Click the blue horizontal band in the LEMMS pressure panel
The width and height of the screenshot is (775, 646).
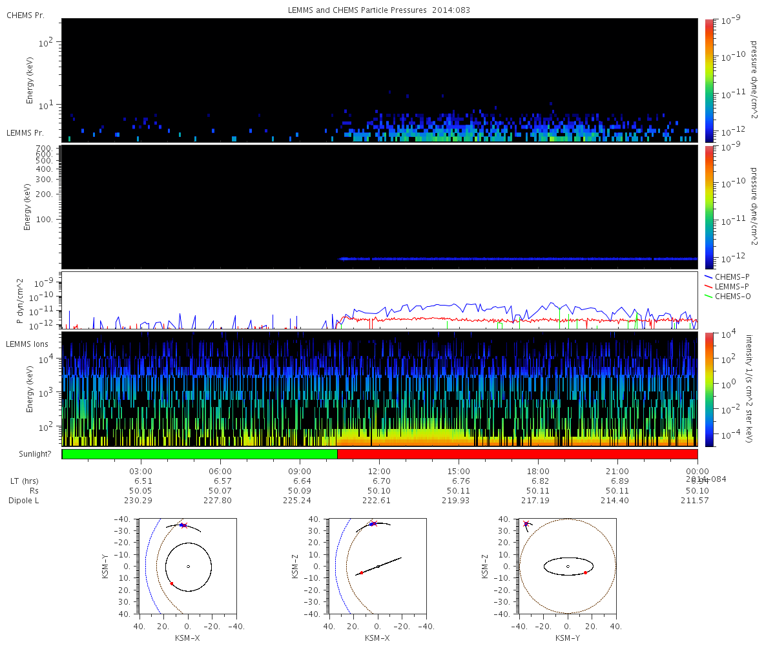tap(517, 258)
